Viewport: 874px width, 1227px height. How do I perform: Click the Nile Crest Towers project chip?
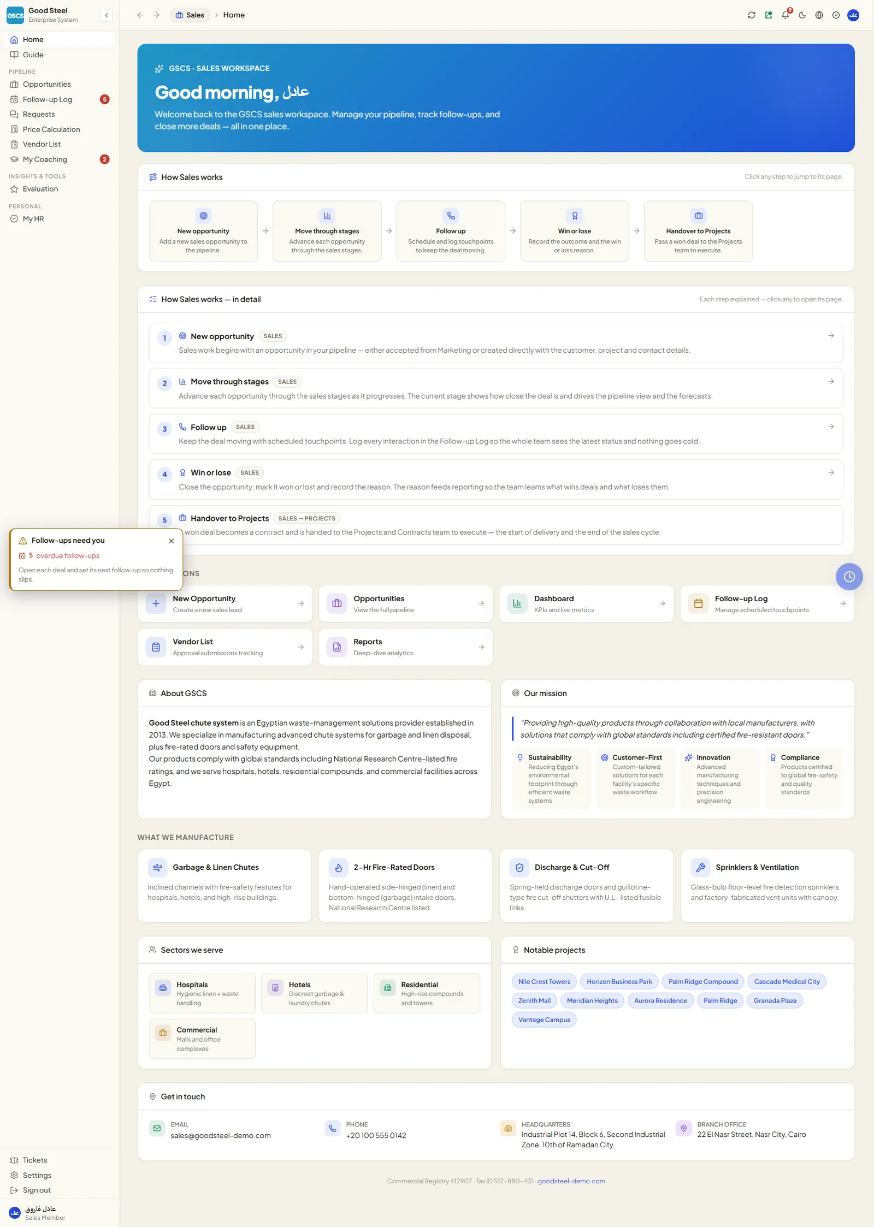pyautogui.click(x=544, y=981)
